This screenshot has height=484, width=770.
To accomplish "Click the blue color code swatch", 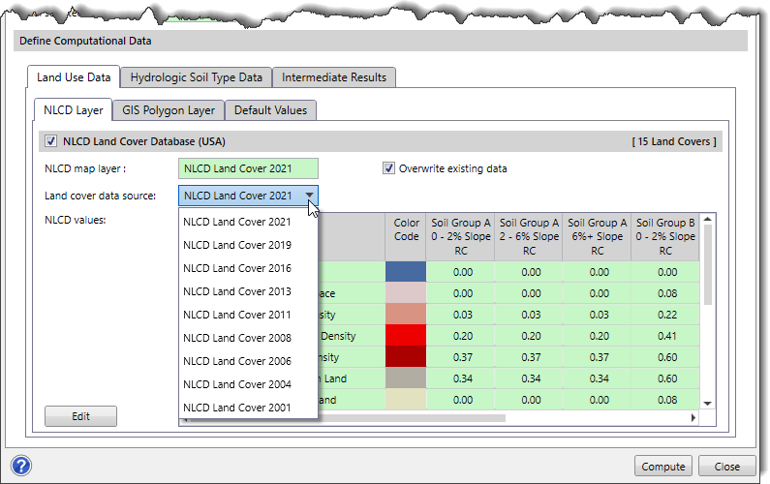I will [x=406, y=272].
